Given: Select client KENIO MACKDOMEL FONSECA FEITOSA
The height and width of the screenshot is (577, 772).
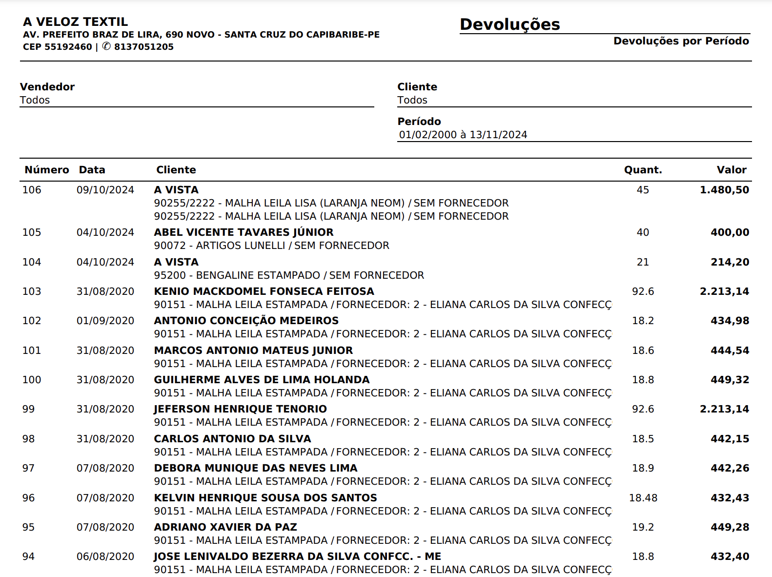Looking at the screenshot, I should tap(264, 291).
